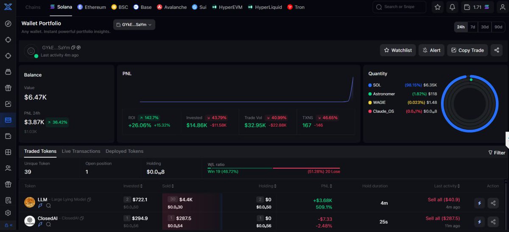Click quick trade lightning icon for ClosedAI

(480, 221)
